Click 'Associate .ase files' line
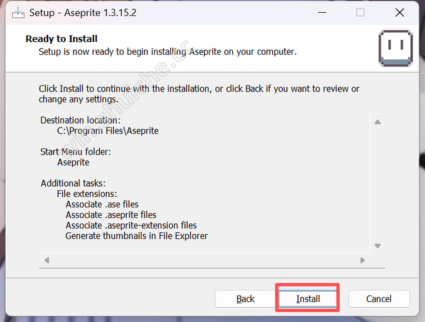Screen dimensions: 425x322 coord(102,204)
